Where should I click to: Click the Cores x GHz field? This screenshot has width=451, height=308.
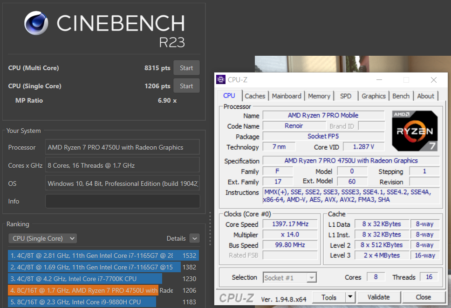(123, 165)
